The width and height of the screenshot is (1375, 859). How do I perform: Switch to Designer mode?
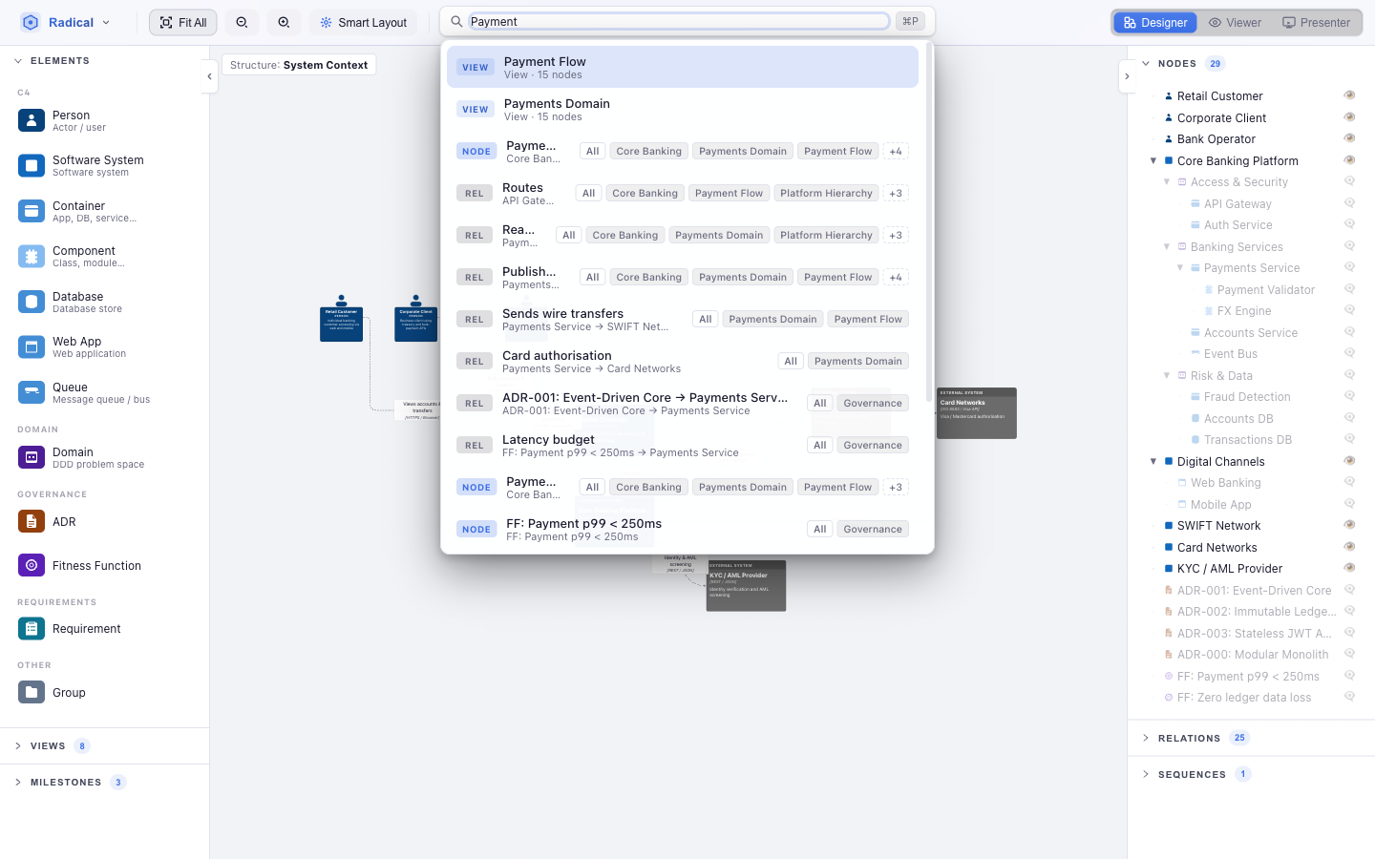[1155, 22]
